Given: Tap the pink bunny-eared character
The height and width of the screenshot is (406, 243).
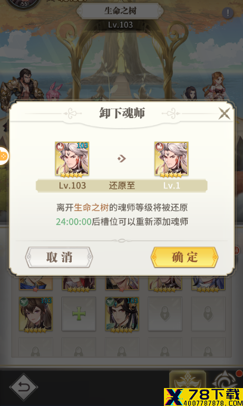Looking at the screenshot, I should (x=54, y=91).
